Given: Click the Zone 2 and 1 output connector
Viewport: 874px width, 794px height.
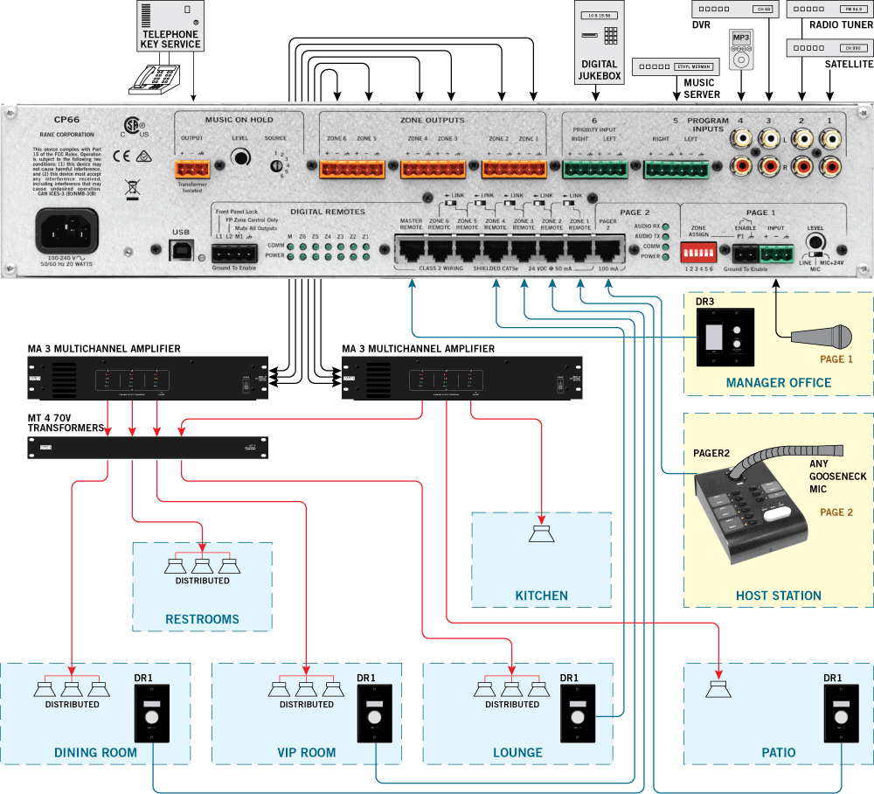Looking at the screenshot, I should coord(515,169).
